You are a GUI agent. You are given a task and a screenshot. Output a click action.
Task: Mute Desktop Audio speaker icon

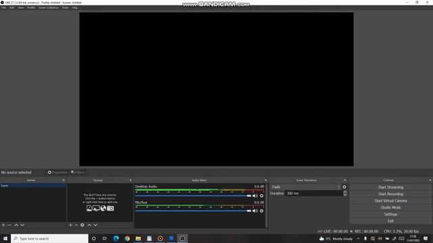click(x=255, y=196)
